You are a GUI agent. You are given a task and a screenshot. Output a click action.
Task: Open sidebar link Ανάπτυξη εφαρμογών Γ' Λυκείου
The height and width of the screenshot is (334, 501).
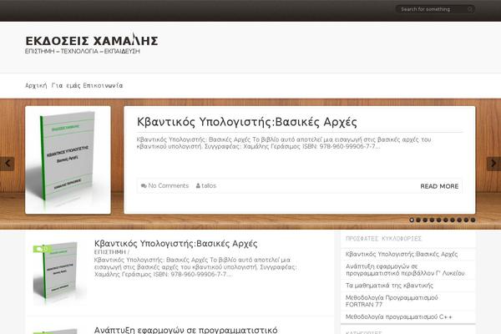(405, 270)
